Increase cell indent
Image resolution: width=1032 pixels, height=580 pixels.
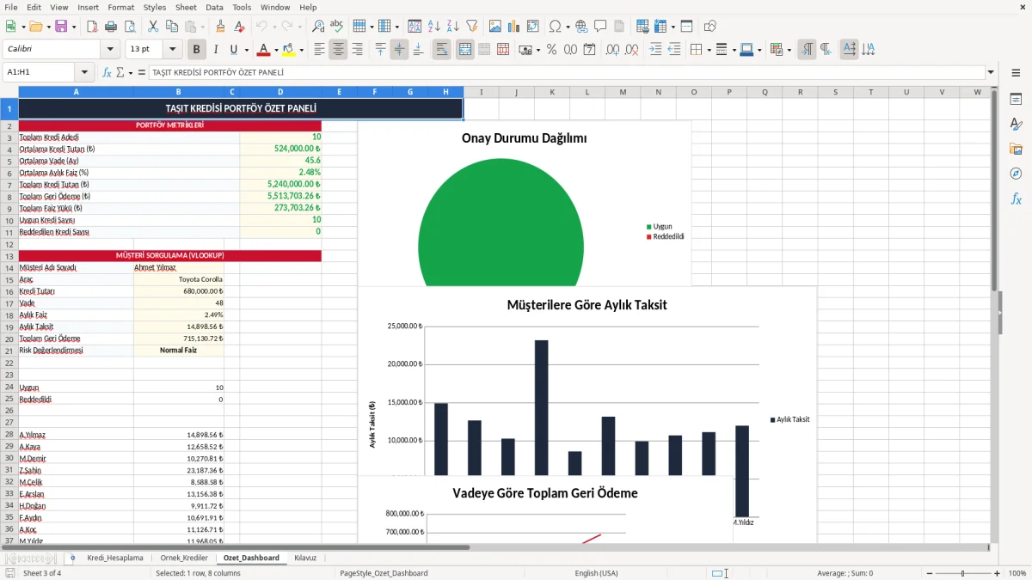655,50
